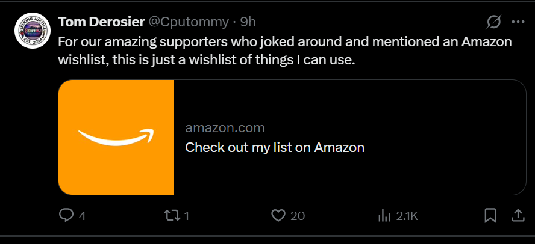Click the like count showing 20

[x=298, y=216]
